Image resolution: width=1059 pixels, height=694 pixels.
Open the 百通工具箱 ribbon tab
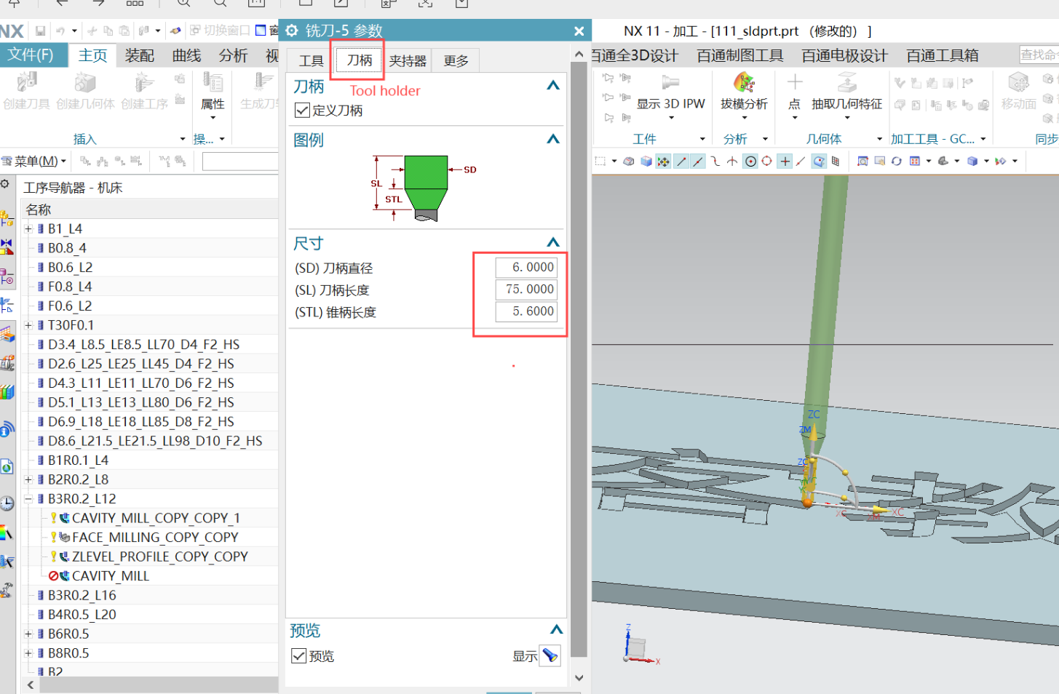point(943,55)
